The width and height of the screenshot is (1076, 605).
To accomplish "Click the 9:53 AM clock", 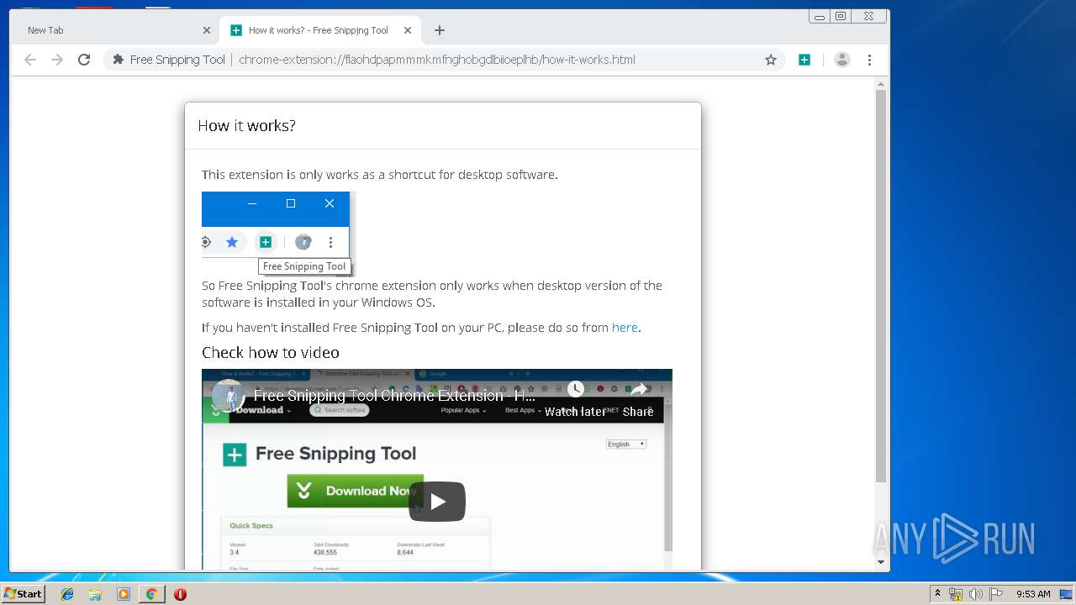I will [1033, 594].
